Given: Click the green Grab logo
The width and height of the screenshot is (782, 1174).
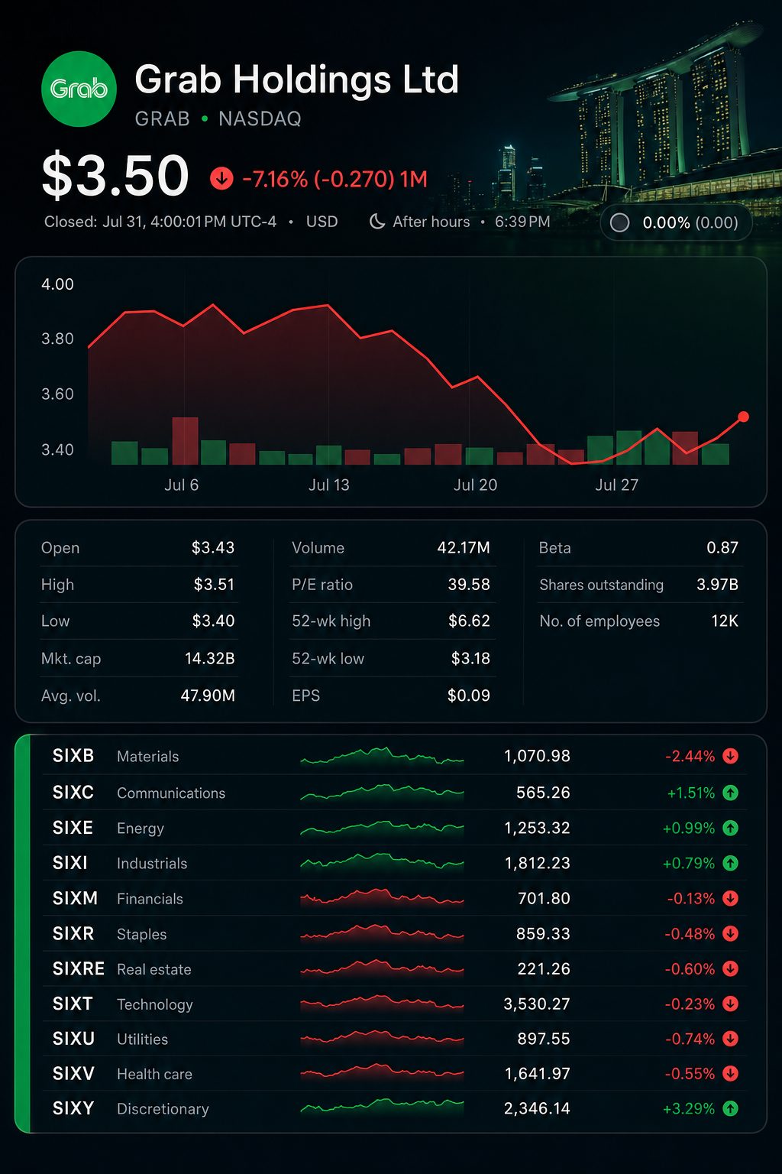Looking at the screenshot, I should [79, 89].
